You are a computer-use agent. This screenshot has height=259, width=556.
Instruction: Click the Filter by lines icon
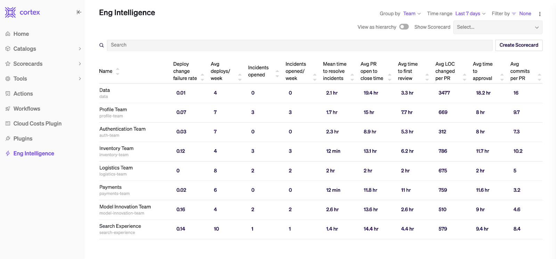click(514, 14)
